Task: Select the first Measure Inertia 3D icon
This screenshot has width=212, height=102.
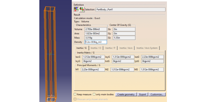Action: pos(76,9)
